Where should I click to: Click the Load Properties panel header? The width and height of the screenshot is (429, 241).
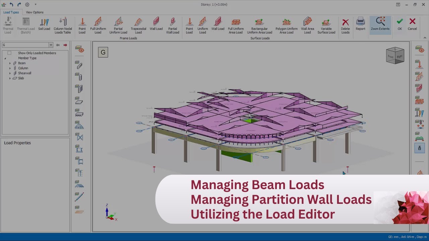click(17, 143)
